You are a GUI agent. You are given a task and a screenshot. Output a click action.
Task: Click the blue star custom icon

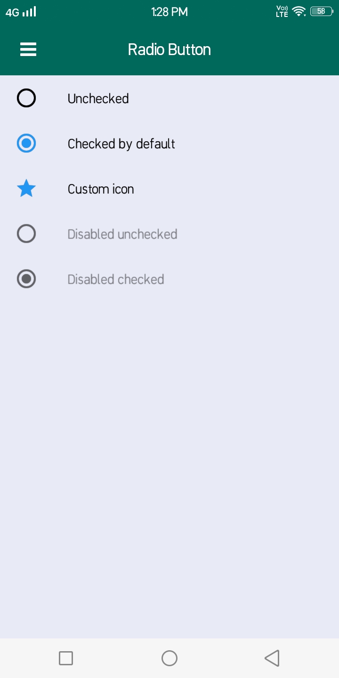tap(26, 189)
